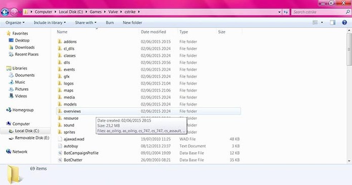Select the events folder icon

point(60,69)
